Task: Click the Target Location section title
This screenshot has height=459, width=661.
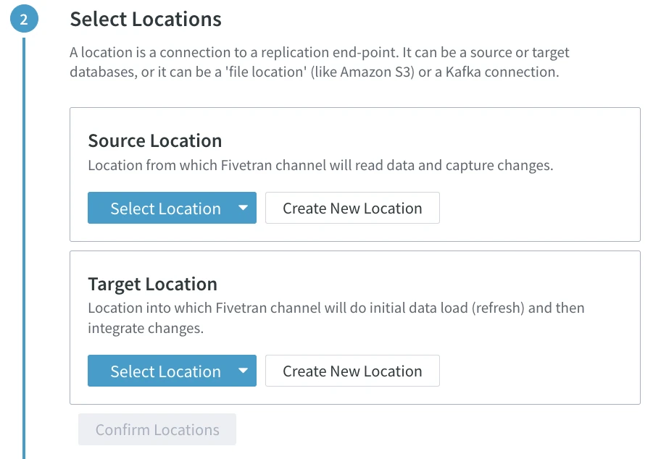Action: tap(152, 284)
